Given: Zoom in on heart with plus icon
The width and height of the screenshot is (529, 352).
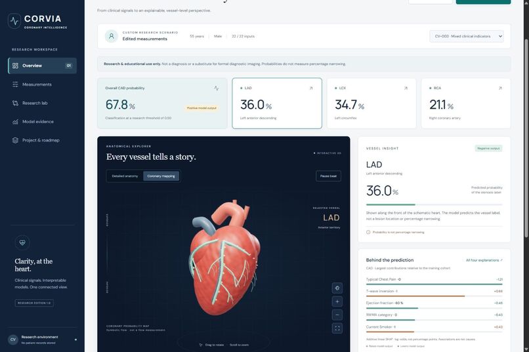Looking at the screenshot, I should coord(337,302).
